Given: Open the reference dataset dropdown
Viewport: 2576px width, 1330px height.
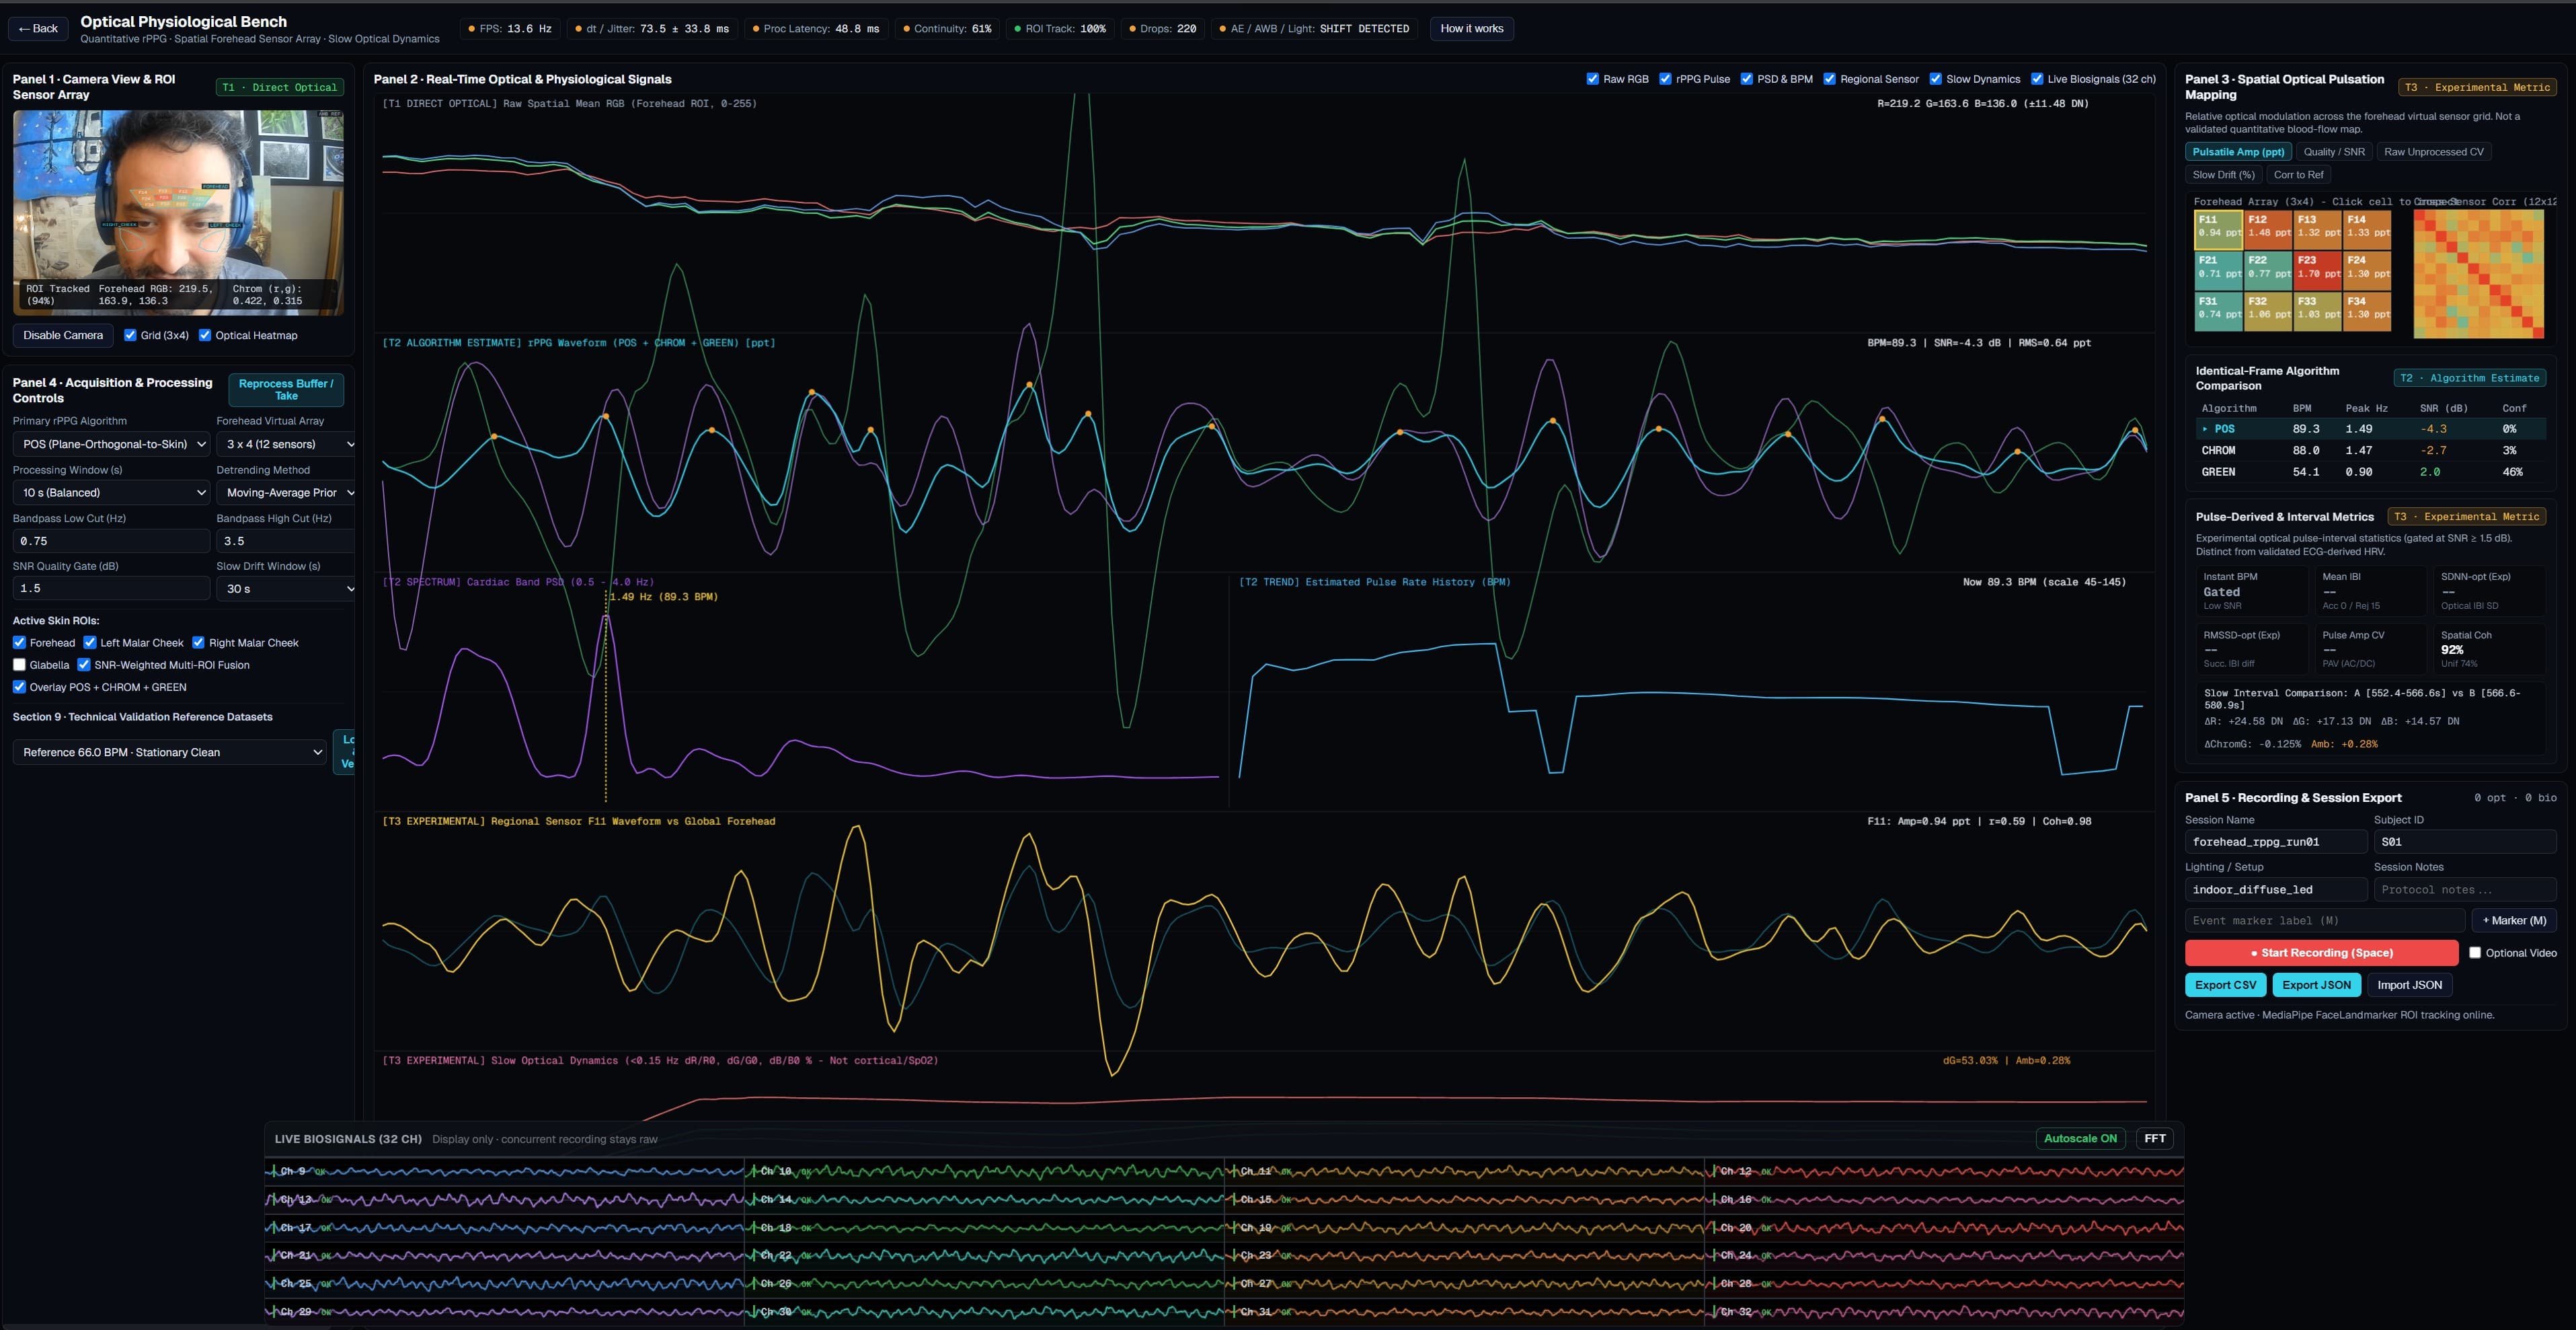Looking at the screenshot, I should point(170,753).
